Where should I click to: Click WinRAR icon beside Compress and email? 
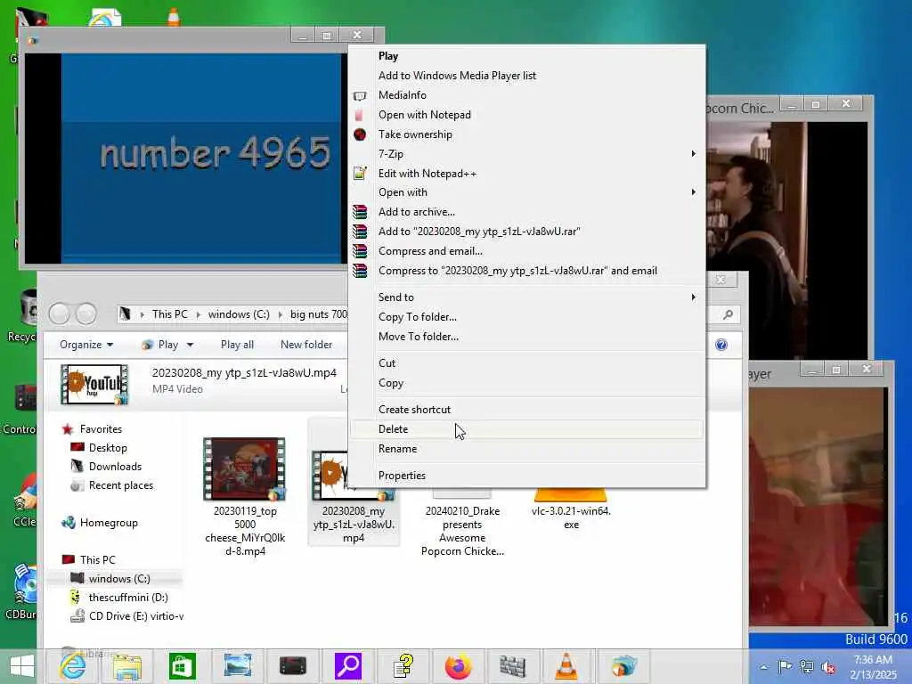pyautogui.click(x=360, y=251)
